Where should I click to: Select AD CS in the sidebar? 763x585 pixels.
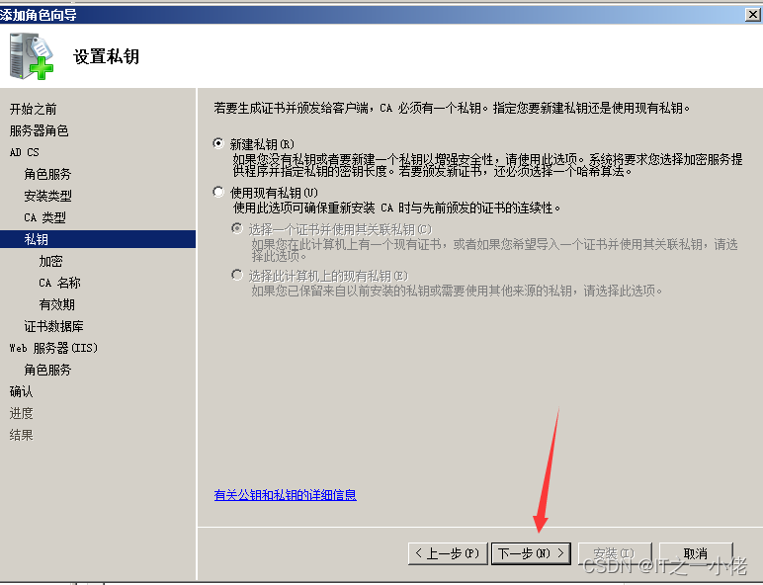tap(25, 152)
